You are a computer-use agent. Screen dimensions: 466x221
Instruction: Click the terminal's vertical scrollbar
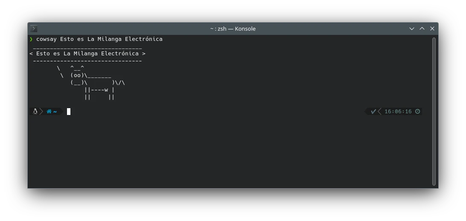point(434,112)
